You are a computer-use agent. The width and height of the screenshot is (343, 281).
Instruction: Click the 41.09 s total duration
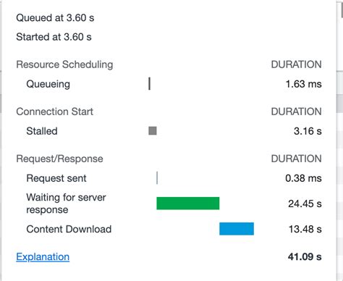(x=305, y=256)
